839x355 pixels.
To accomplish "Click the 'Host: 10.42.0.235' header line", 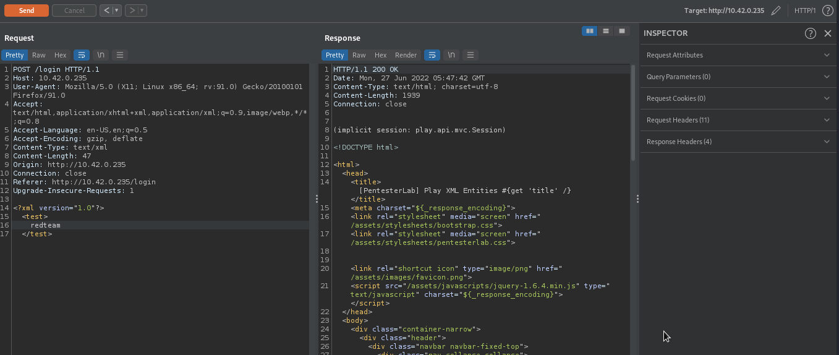I will [x=50, y=78].
